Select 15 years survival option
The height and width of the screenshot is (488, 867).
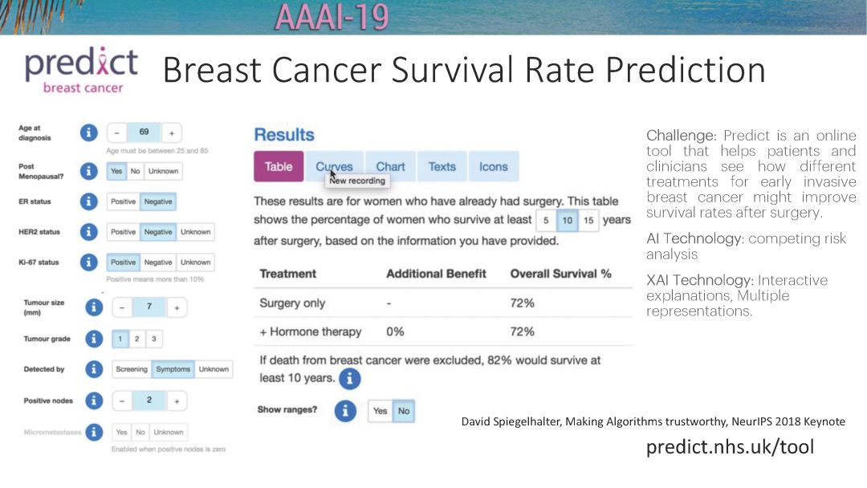(588, 221)
